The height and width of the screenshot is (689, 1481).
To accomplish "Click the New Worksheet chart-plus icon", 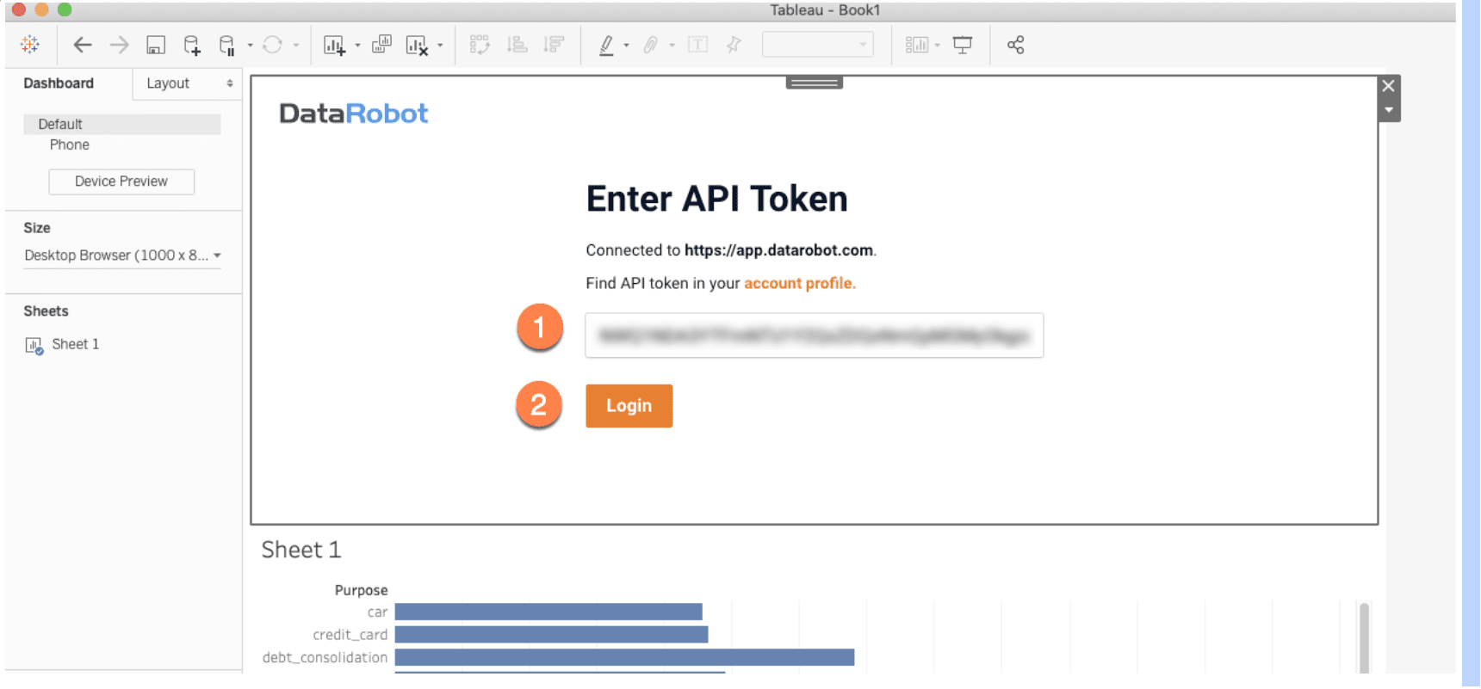I will tap(334, 46).
